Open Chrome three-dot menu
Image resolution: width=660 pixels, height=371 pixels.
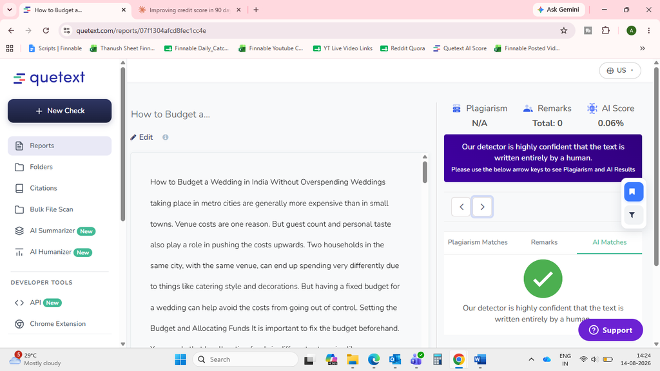coord(648,31)
